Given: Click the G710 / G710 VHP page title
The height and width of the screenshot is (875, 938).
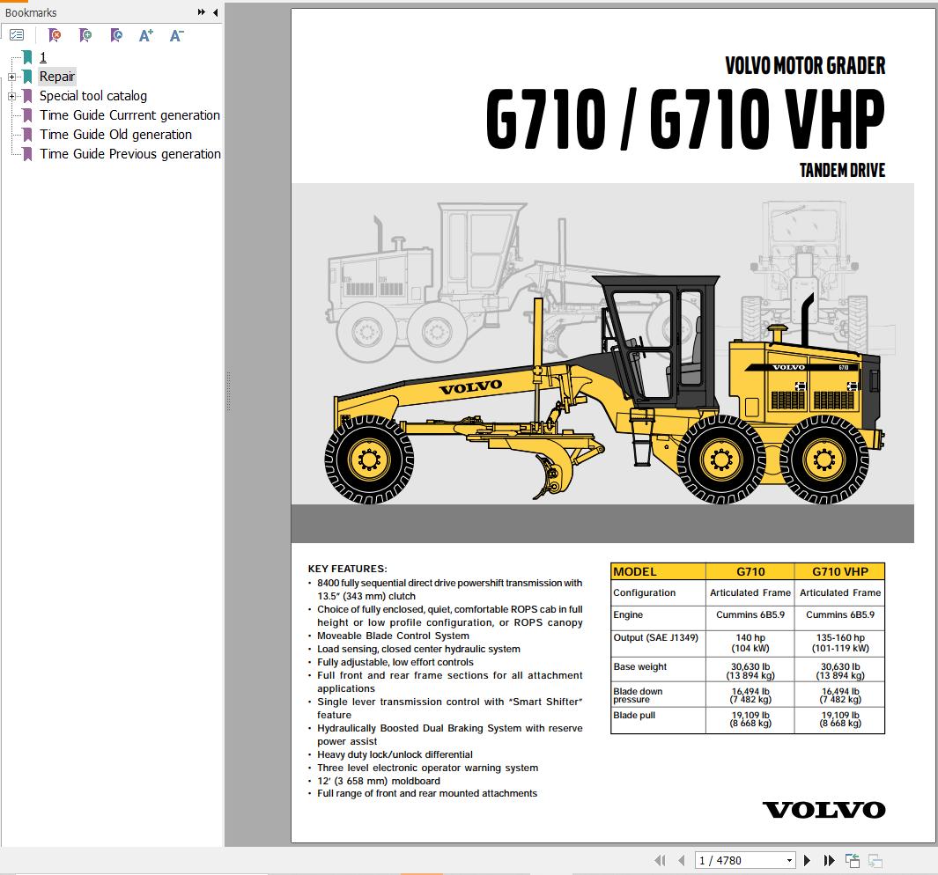Looking at the screenshot, I should pos(685,119).
